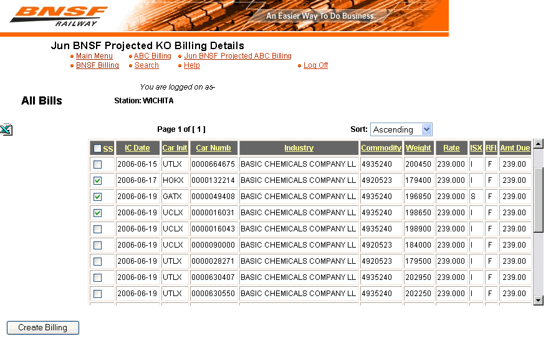Sort by IC Date column header
551x344 pixels.
[137, 148]
